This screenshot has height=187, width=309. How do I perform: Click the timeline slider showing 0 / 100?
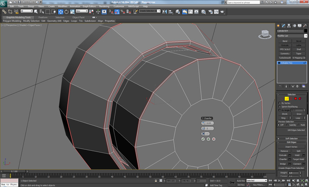(14, 172)
